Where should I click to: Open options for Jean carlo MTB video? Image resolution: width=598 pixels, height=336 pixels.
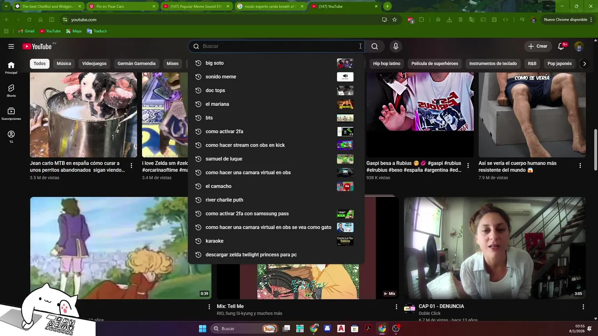tap(131, 166)
